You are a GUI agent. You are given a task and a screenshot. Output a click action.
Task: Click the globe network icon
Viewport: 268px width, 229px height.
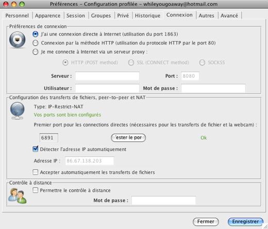pos(17,111)
